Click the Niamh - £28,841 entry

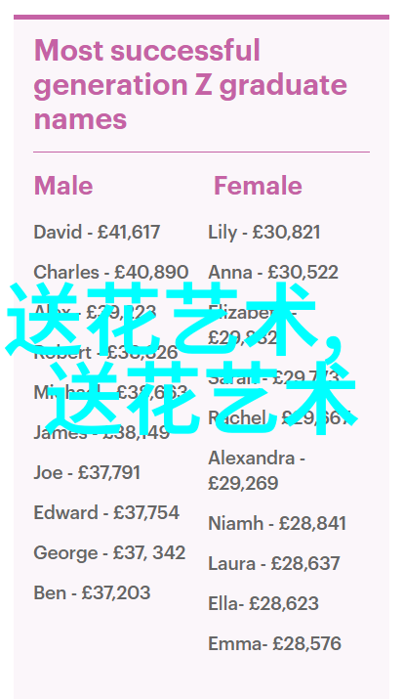pyautogui.click(x=277, y=523)
